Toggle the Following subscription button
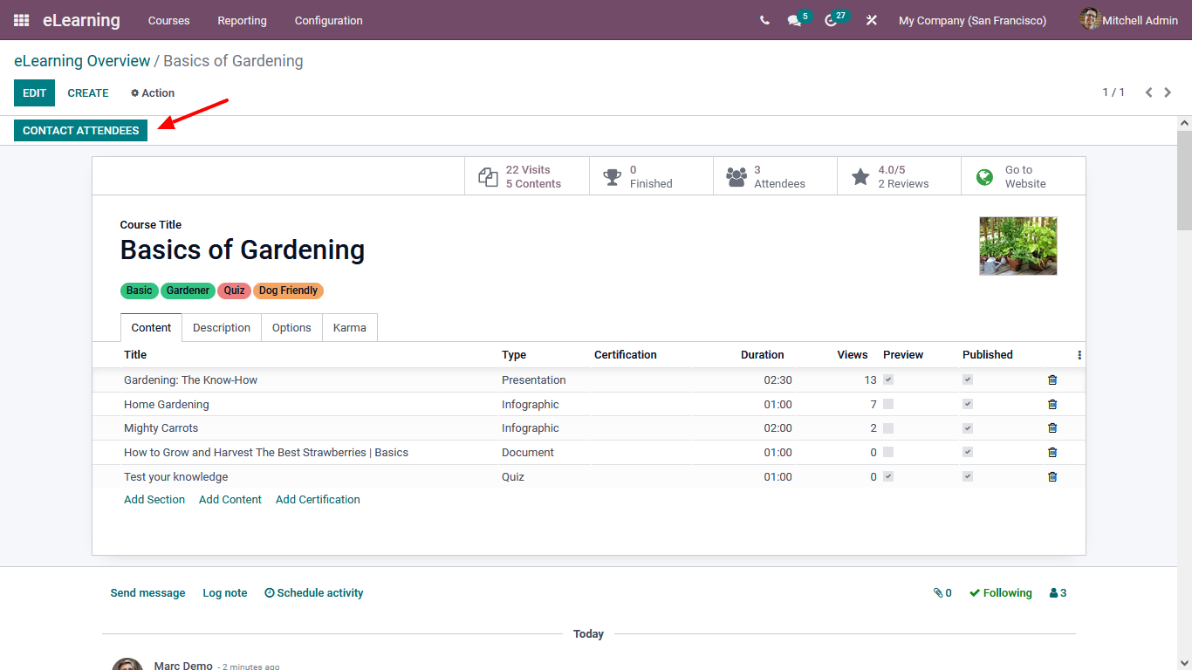The width and height of the screenshot is (1192, 670). 1001,593
